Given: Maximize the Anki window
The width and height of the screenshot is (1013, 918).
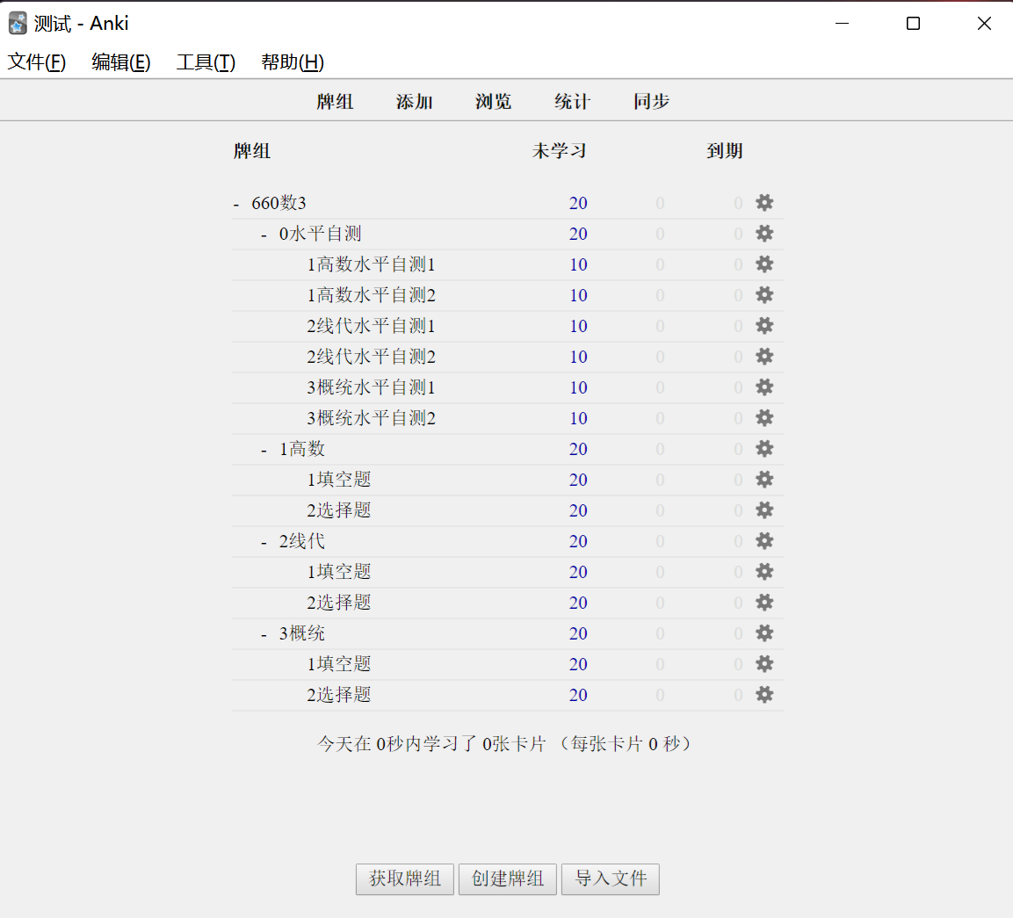Looking at the screenshot, I should tap(913, 23).
